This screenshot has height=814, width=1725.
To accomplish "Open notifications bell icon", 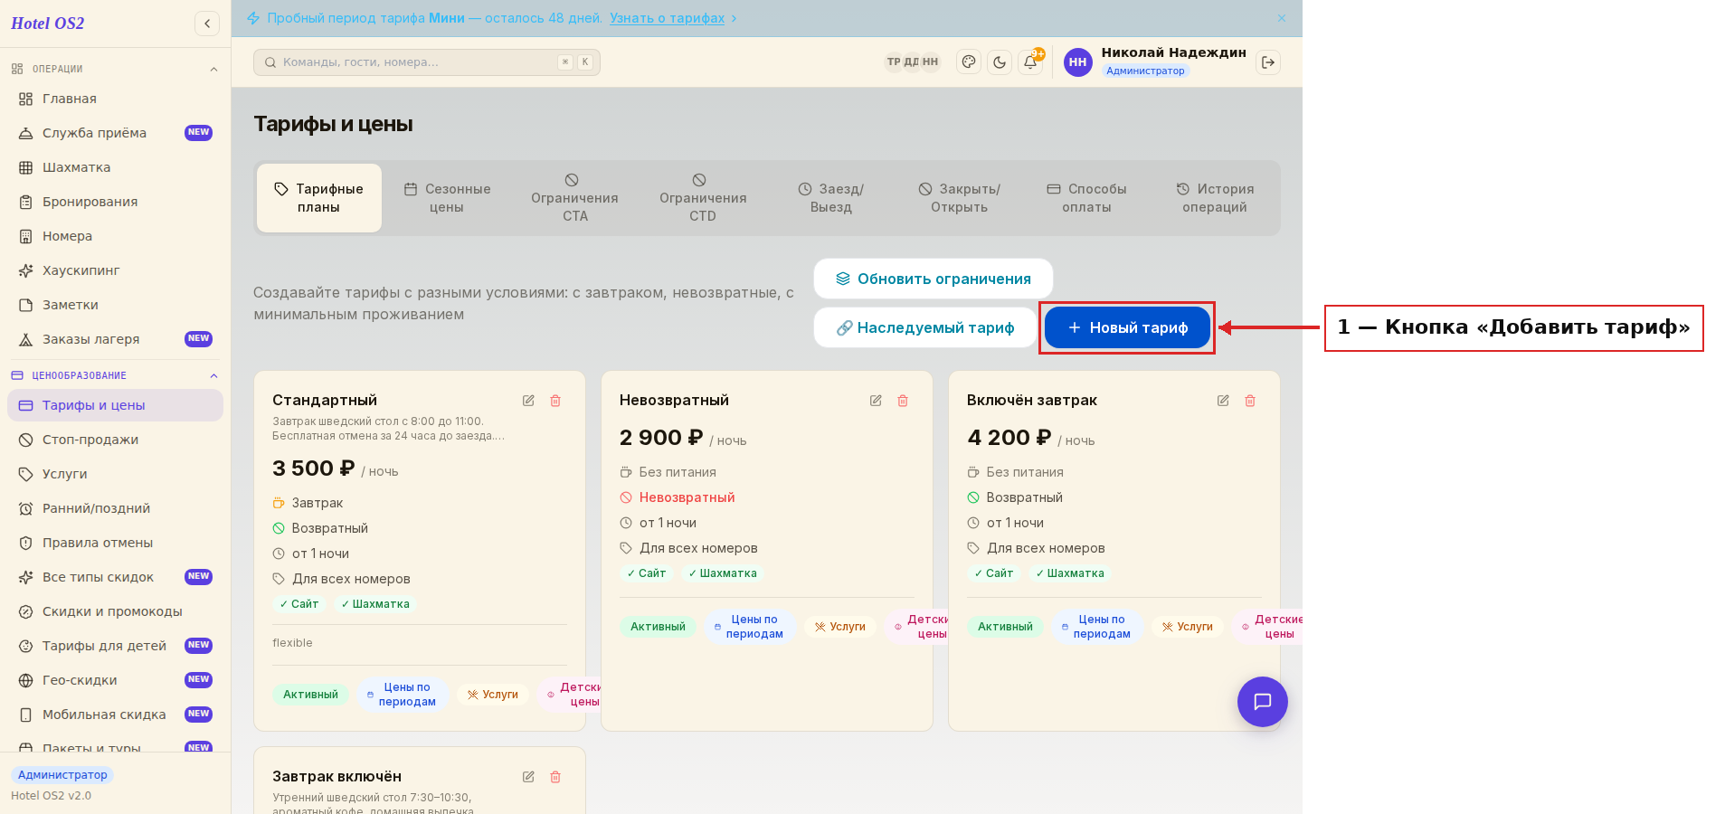I will [1030, 62].
